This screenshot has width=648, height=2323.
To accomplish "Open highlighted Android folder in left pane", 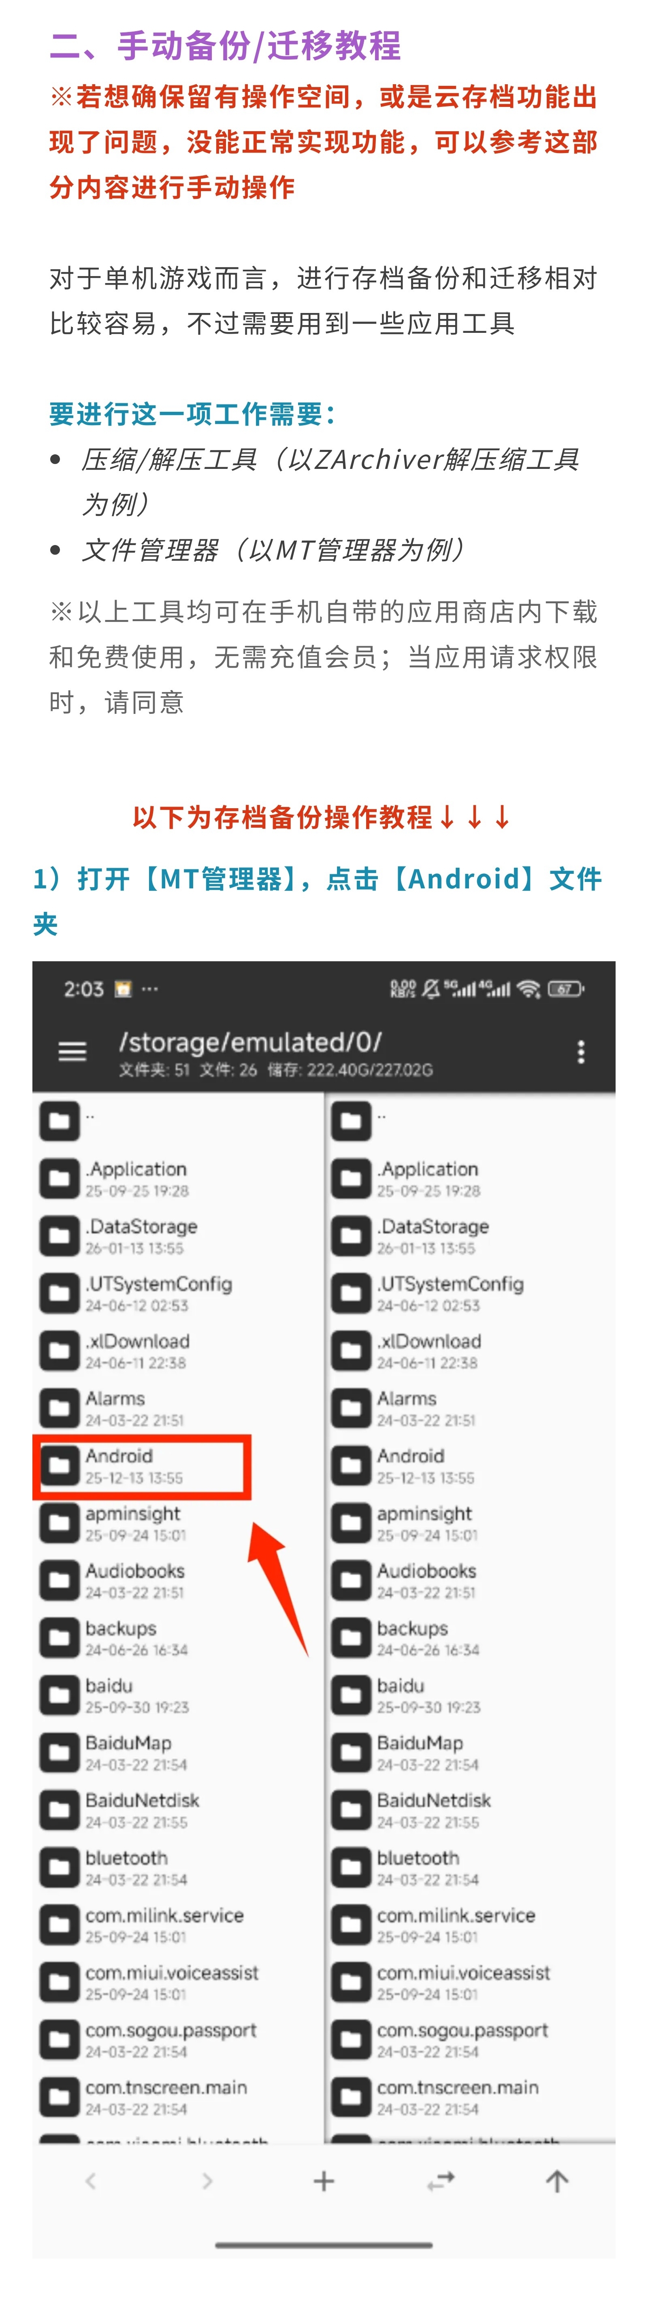I will (142, 1465).
